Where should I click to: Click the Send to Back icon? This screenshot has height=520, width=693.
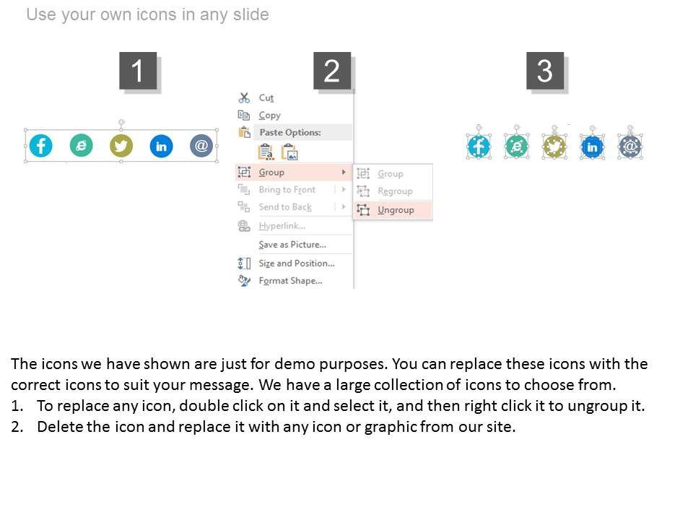244,207
